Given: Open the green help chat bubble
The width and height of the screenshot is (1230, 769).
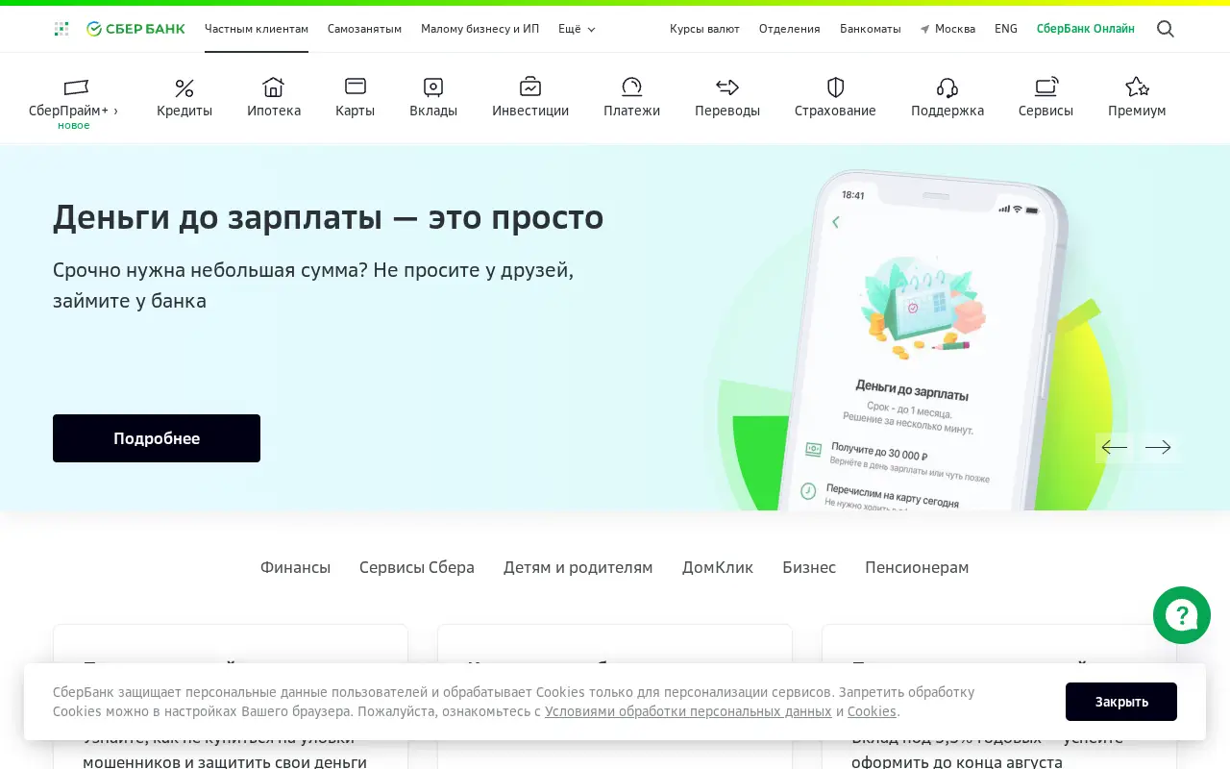Looking at the screenshot, I should (x=1182, y=615).
